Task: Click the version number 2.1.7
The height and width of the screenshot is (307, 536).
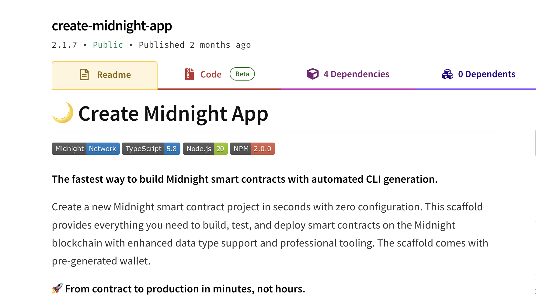Action: [x=64, y=45]
